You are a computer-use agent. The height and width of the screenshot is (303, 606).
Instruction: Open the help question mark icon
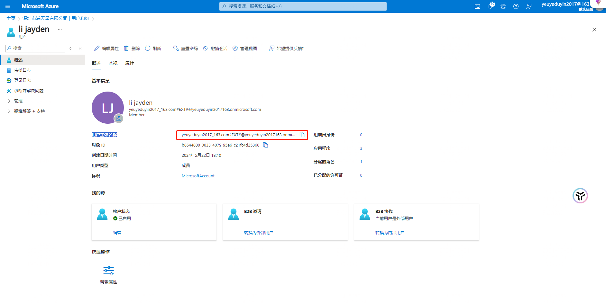tap(516, 6)
